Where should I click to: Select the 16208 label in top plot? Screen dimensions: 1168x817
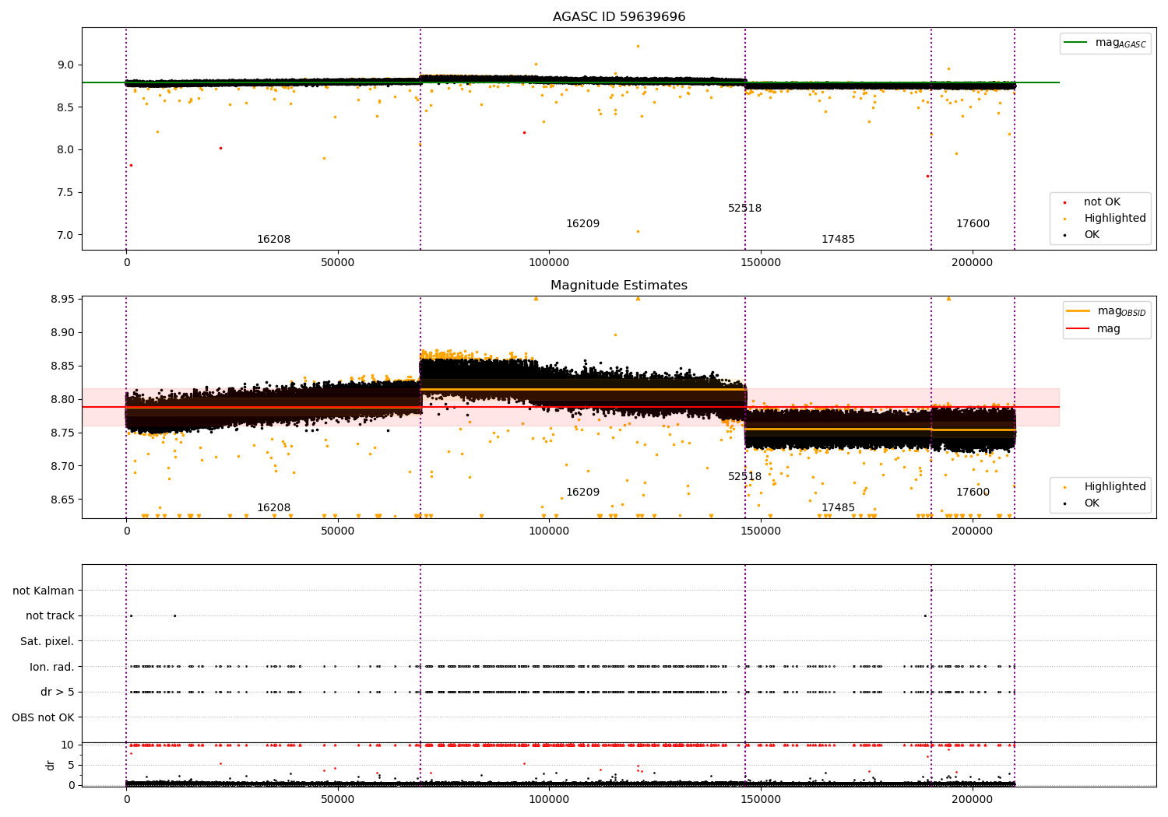274,240
